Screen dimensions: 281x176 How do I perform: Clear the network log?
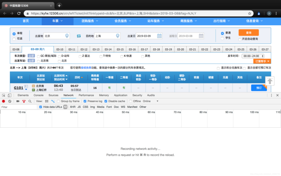[10, 101]
